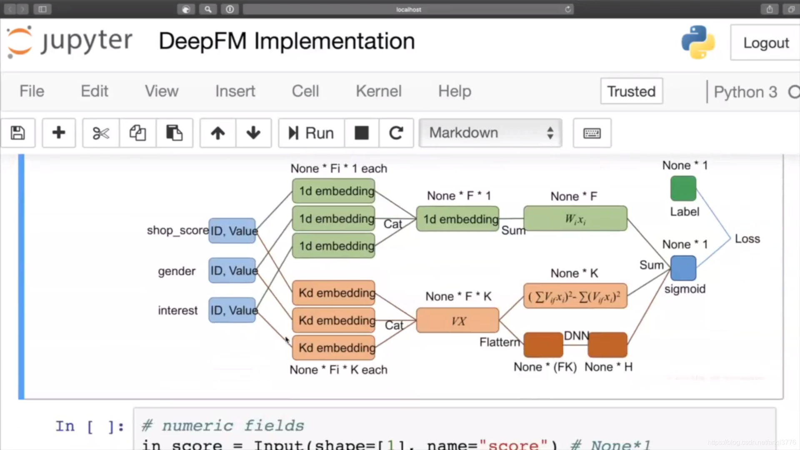The image size is (800, 450).
Task: Click the code cell with numeric fields
Action: tap(454, 429)
